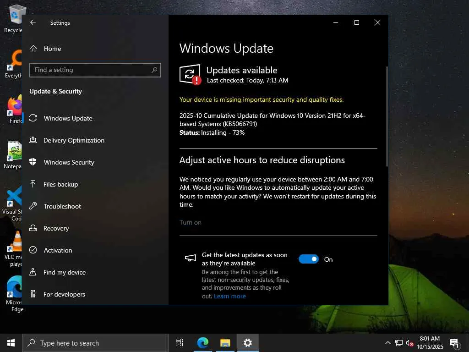The image size is (469, 352).
Task: Open the Notepad++ desktop shortcut
Action: [13, 155]
